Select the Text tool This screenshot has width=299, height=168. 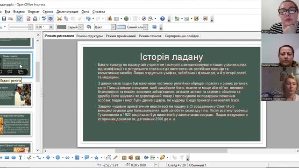(x=20, y=158)
